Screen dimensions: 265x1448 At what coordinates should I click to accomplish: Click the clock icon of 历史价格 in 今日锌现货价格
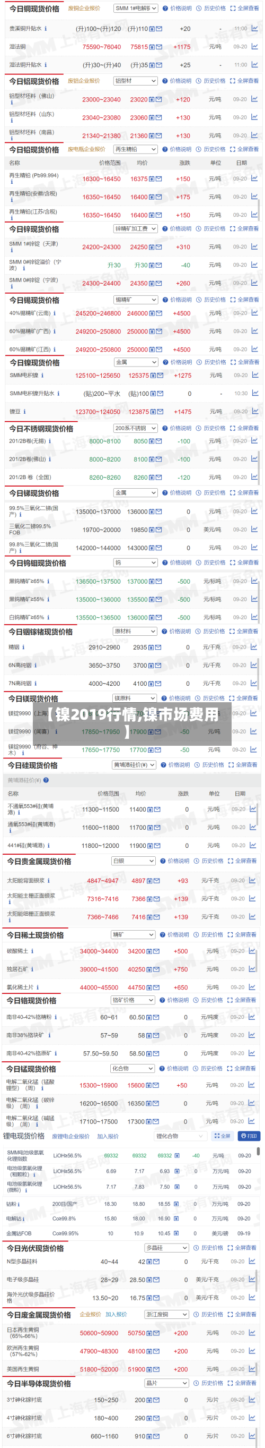[199, 229]
